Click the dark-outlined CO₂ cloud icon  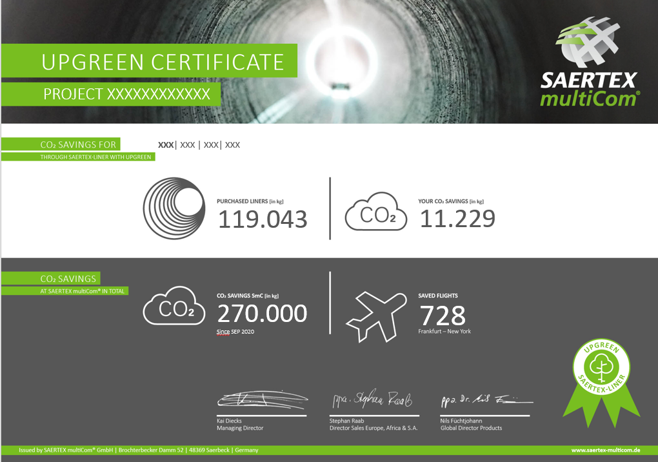click(376, 212)
